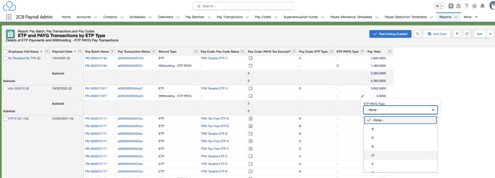Image resolution: width=495 pixels, height=178 pixels.
Task: Open Payment Date column menu
Action: click(80, 51)
